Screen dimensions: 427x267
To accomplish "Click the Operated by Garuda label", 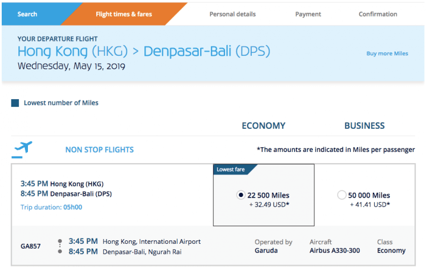I will coord(273,246).
